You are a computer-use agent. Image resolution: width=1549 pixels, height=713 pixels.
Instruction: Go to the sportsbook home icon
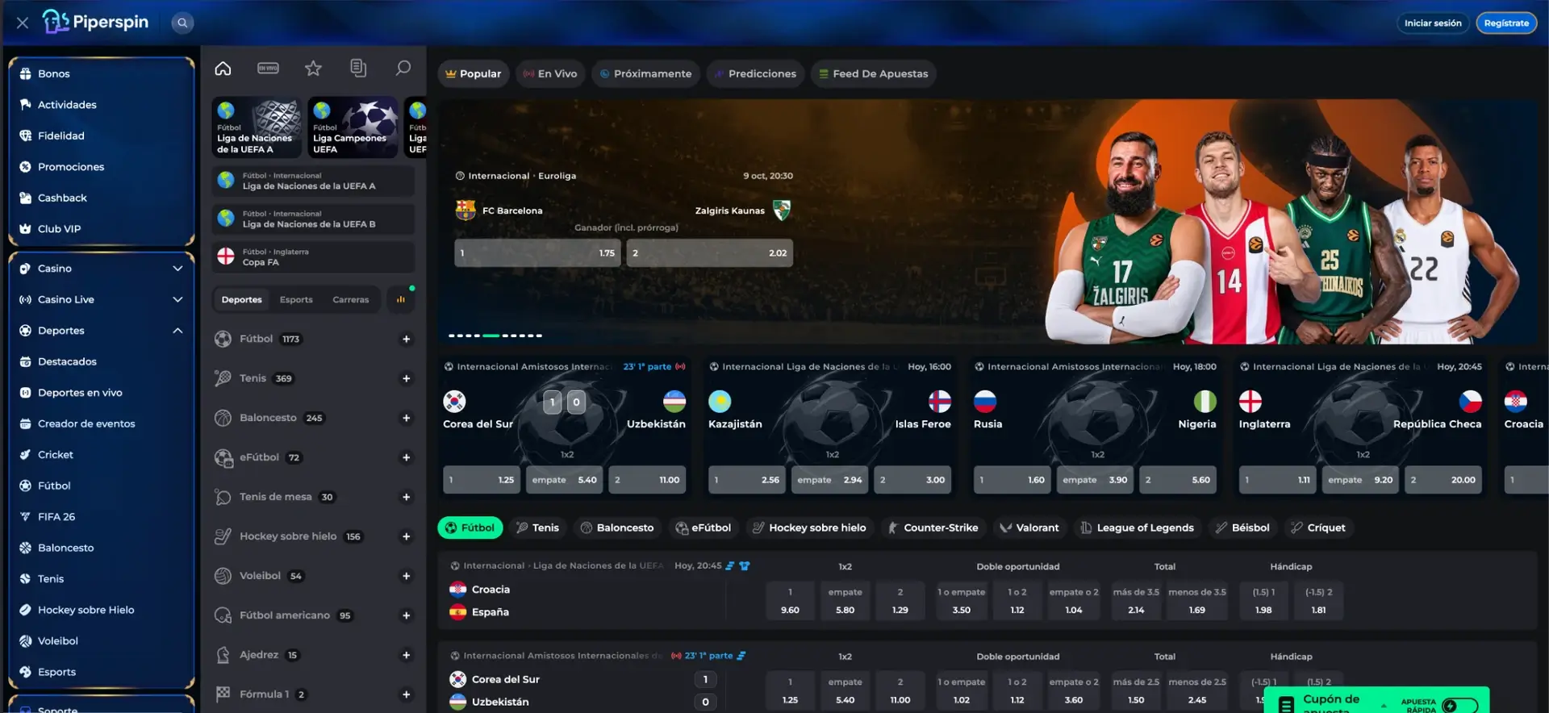tap(223, 69)
